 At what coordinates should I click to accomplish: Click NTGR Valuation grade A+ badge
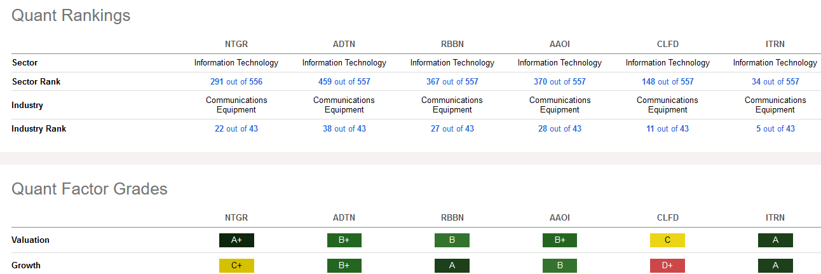[x=236, y=240]
